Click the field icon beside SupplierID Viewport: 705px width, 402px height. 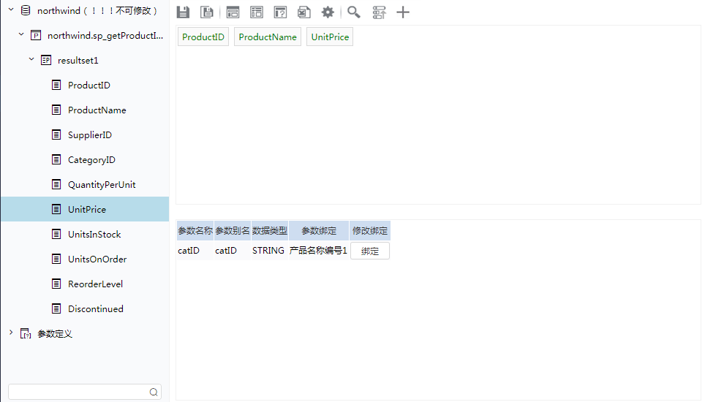[56, 134]
